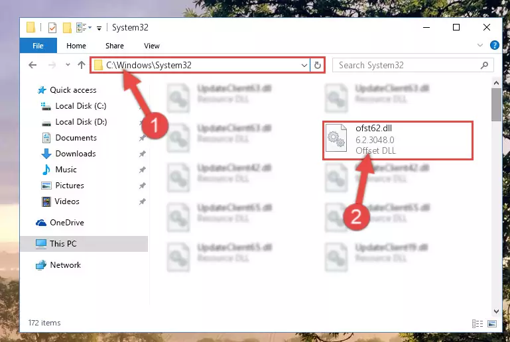Viewport: 510px width, 342px height.
Task: Click the pin icon next to Videos
Action: (142, 201)
